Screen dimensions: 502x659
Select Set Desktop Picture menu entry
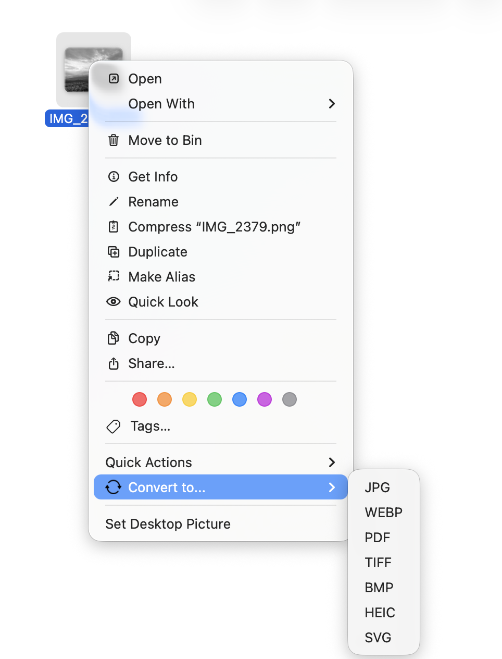tap(168, 524)
